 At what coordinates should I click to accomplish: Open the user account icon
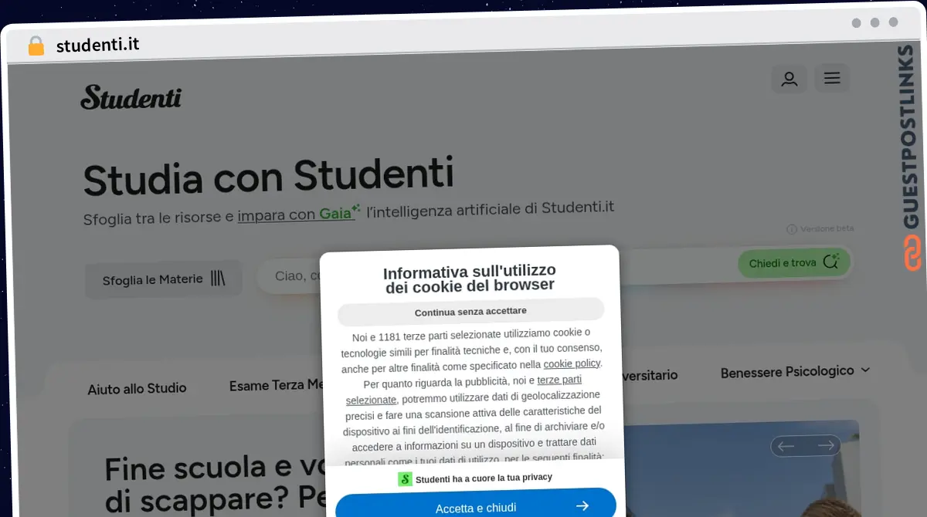pyautogui.click(x=789, y=79)
